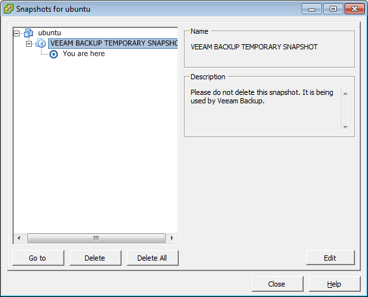Select the ubuntu tree item label

(49, 33)
